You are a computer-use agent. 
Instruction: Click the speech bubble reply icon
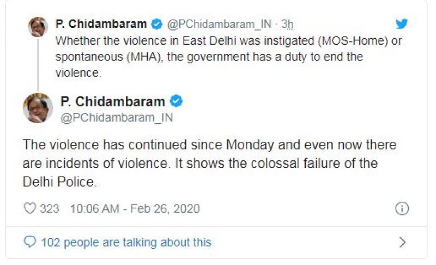(31, 242)
